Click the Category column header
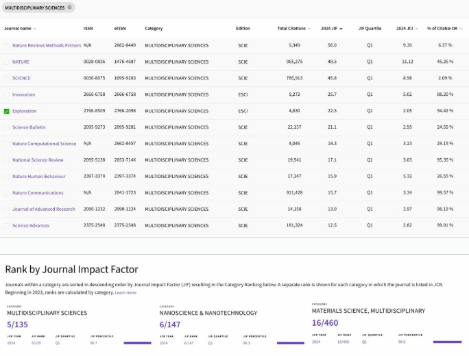Screen dimensions: 469x356 point(154,28)
